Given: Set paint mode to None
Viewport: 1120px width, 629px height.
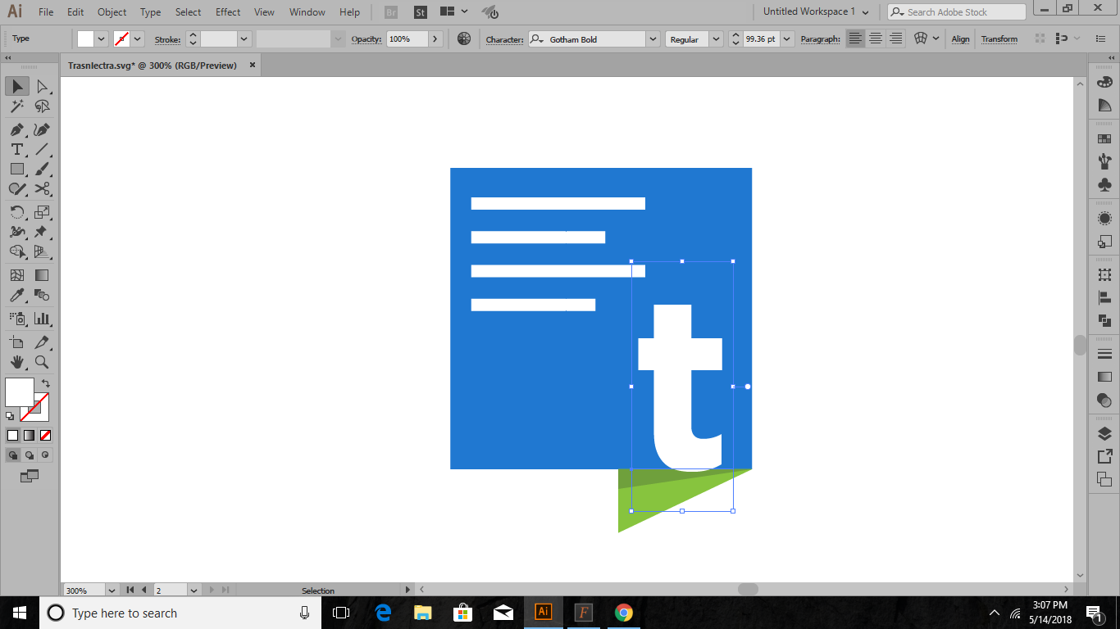Looking at the screenshot, I should click(x=45, y=436).
